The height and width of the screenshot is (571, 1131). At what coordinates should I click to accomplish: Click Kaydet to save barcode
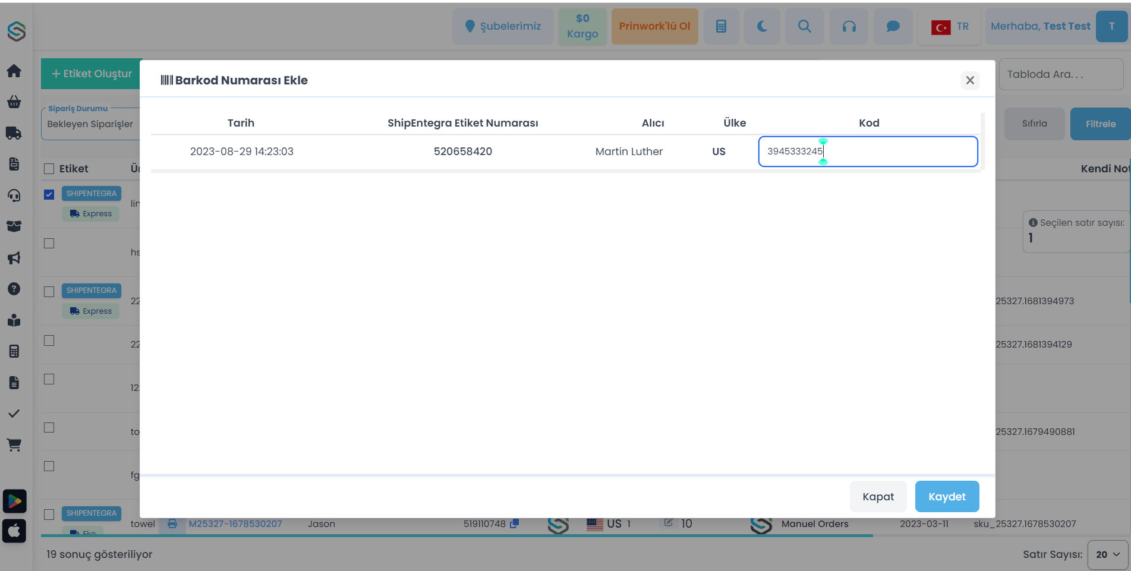(947, 496)
